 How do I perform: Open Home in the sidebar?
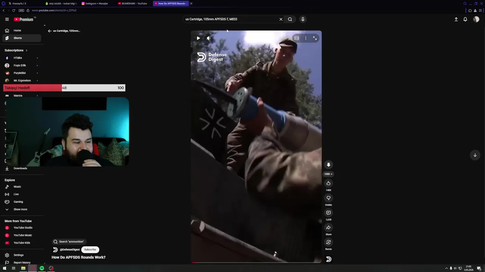[22, 31]
